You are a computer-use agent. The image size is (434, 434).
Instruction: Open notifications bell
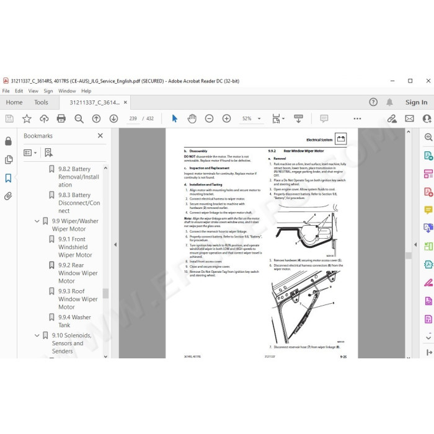[x=389, y=102]
